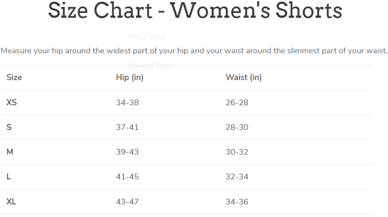Select the XS size row label
Image resolution: width=388 pixels, height=217 pixels.
click(12, 103)
